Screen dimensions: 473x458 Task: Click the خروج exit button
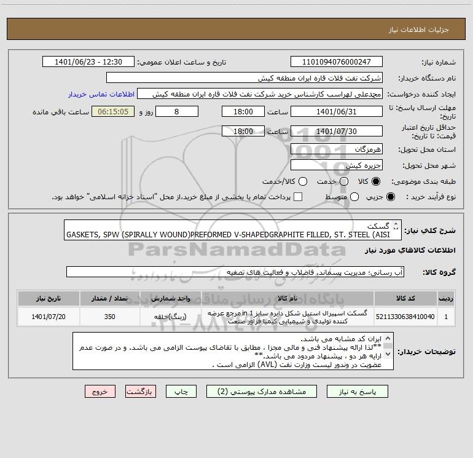pos(100,392)
